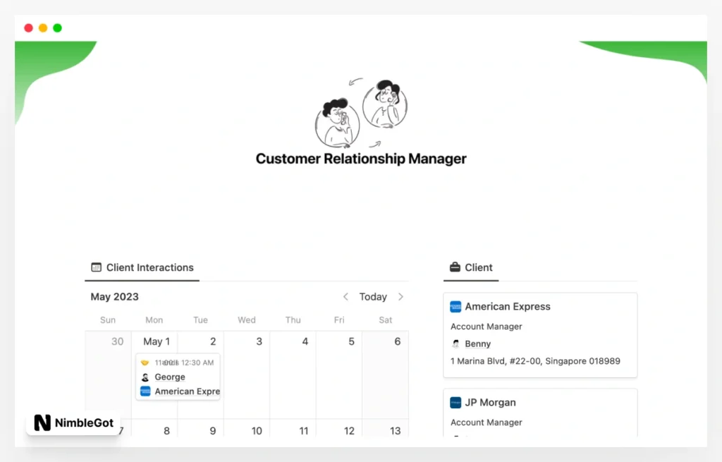Click the 1 Marina Blvd address text
This screenshot has height=462, width=722.
pos(535,361)
